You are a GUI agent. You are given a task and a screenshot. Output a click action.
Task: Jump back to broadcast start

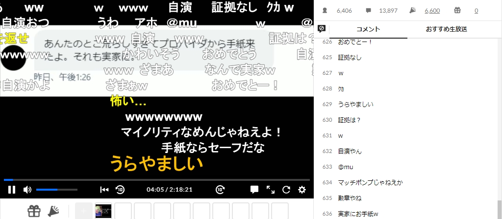click(x=104, y=190)
